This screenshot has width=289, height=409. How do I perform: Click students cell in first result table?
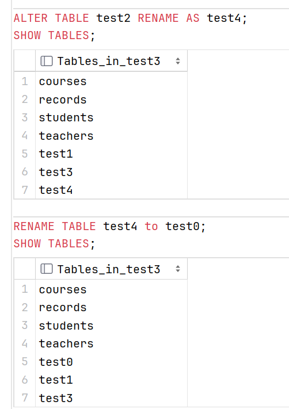click(x=111, y=118)
